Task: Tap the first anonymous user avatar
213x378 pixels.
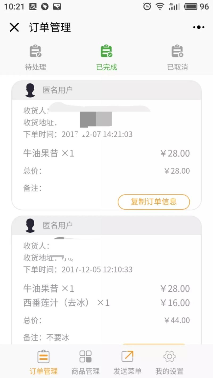Action: 30,90
